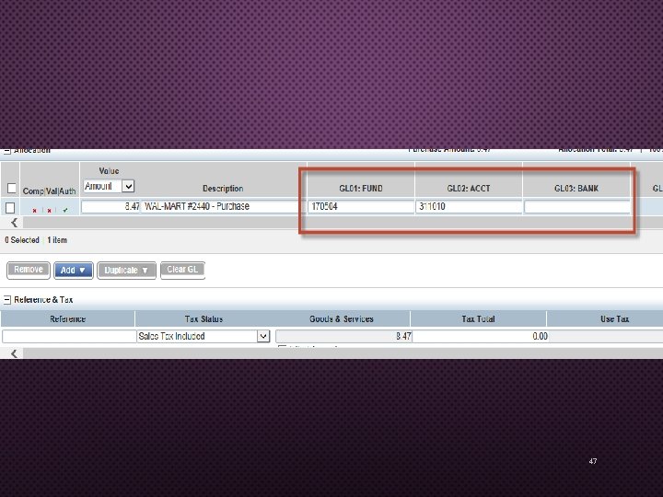Viewport: 663px width, 497px height.
Task: Click the 8.47 amount field
Action: pyautogui.click(x=110, y=206)
